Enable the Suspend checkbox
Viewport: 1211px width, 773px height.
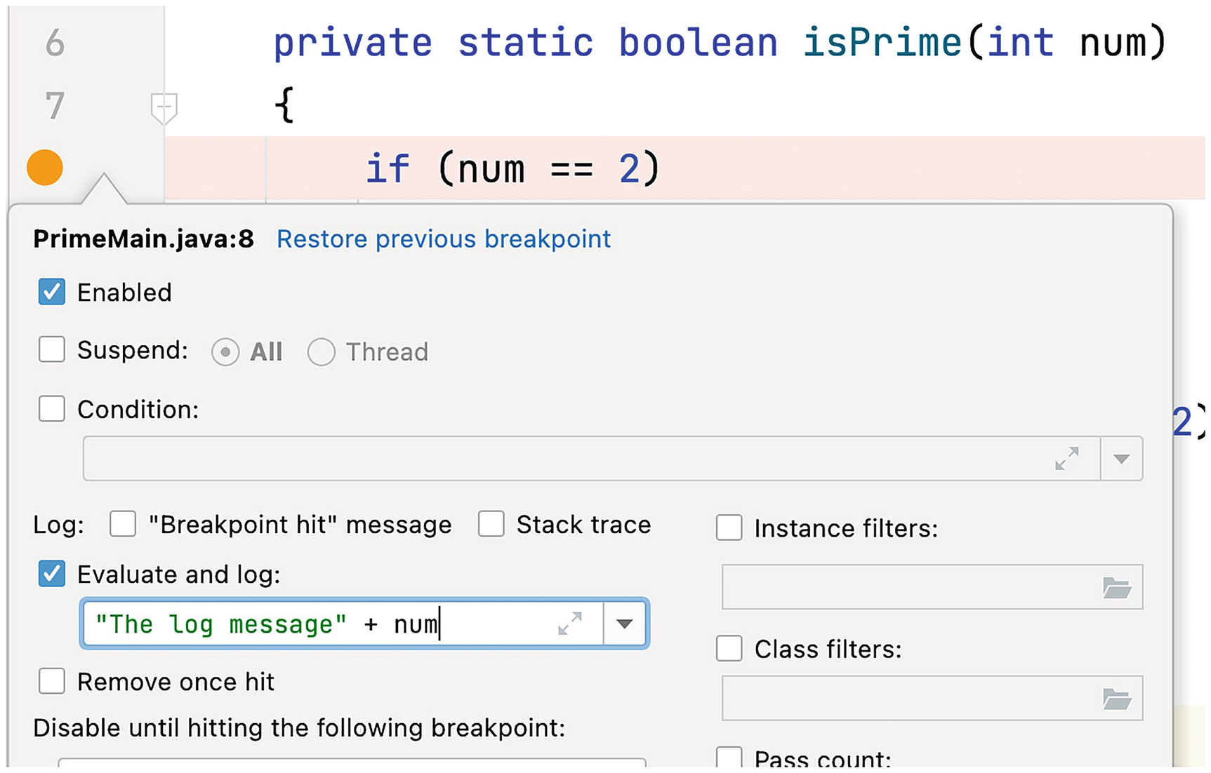(52, 349)
